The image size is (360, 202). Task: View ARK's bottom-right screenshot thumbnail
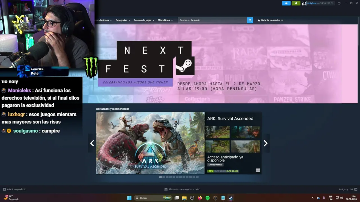pos(246,146)
